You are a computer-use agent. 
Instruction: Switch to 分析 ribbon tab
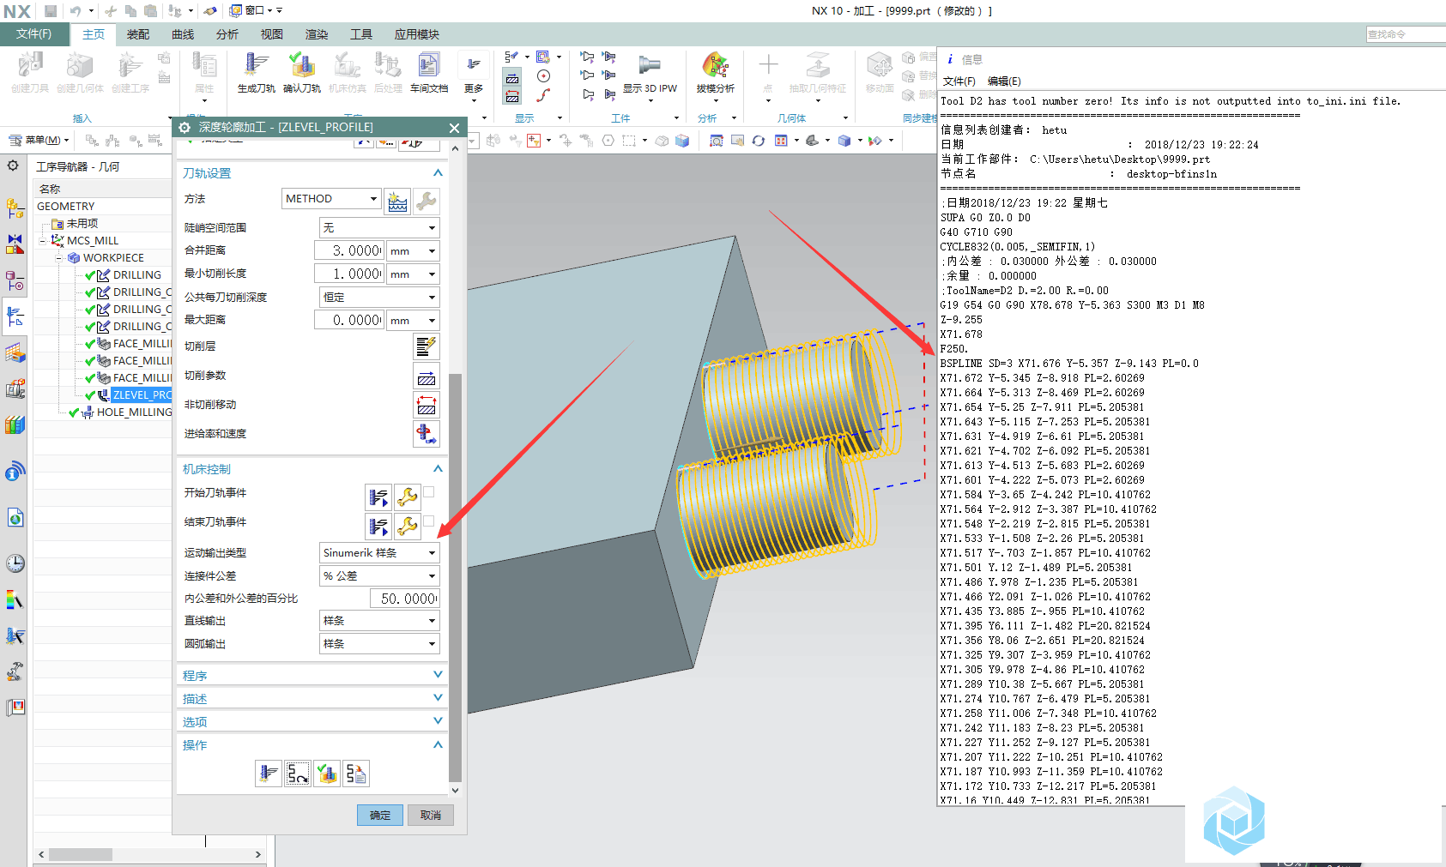point(227,34)
